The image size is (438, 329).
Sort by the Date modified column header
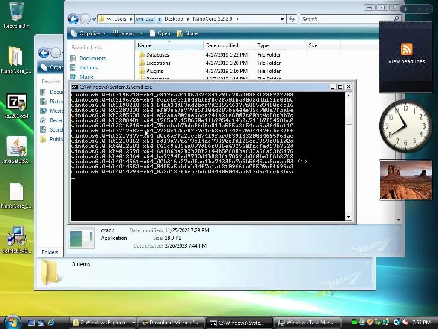[229, 45]
